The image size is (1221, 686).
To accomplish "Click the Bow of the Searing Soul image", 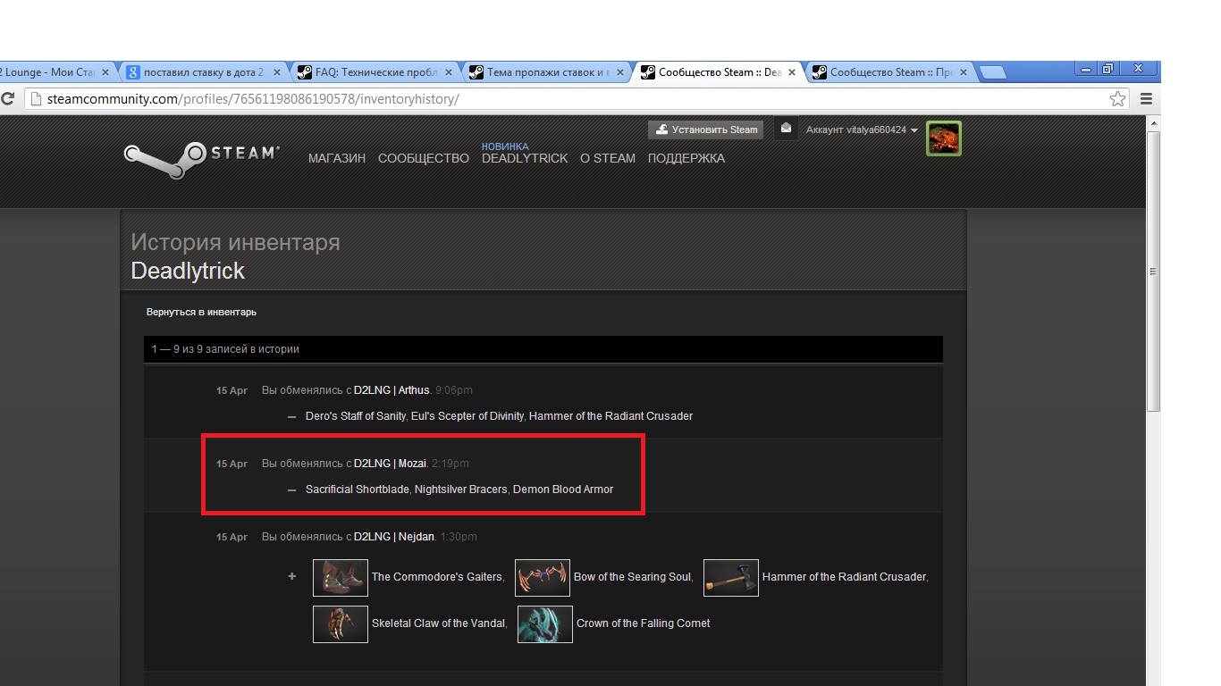I will click(543, 577).
